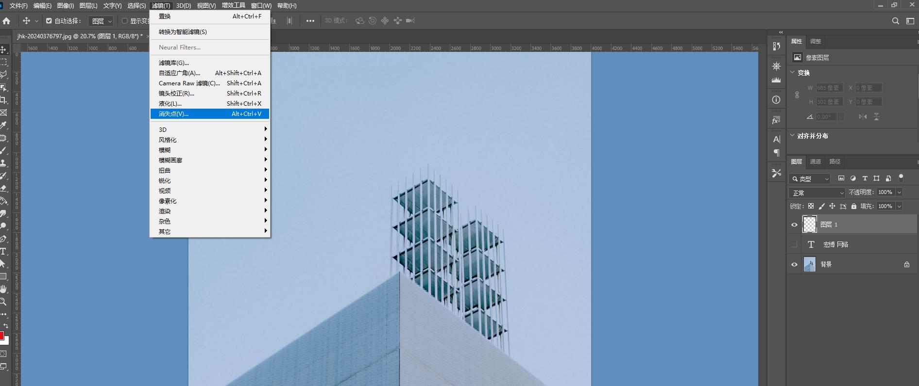The image size is (919, 386).
Task: Click the lock all layers padlock icon
Action: click(x=854, y=206)
